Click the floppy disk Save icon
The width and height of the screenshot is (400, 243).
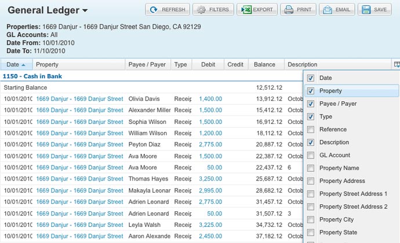[366, 10]
